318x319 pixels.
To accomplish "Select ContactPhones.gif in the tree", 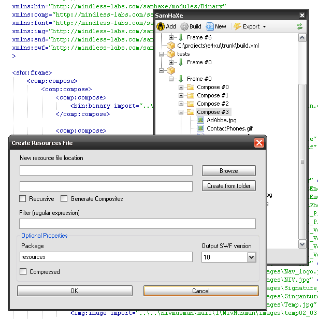I will point(229,128).
